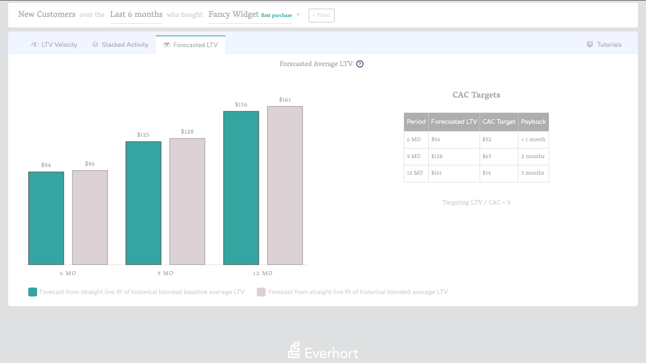This screenshot has width=646, height=363.
Task: Click the Payback column header in CAC table
Action: coord(533,122)
